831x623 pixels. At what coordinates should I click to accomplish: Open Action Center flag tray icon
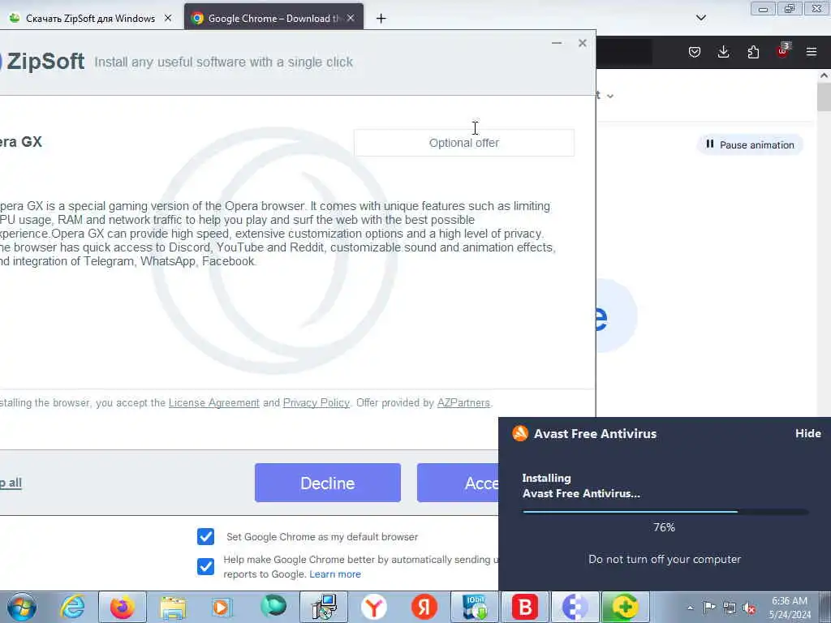pos(709,607)
